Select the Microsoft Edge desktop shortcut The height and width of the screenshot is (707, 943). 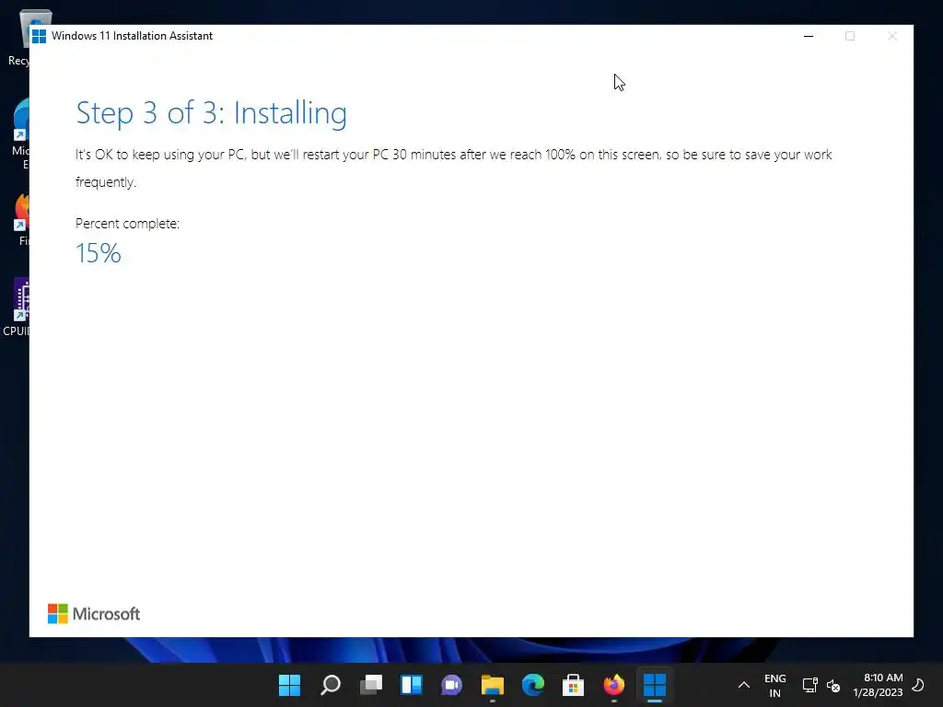pyautogui.click(x=21, y=133)
